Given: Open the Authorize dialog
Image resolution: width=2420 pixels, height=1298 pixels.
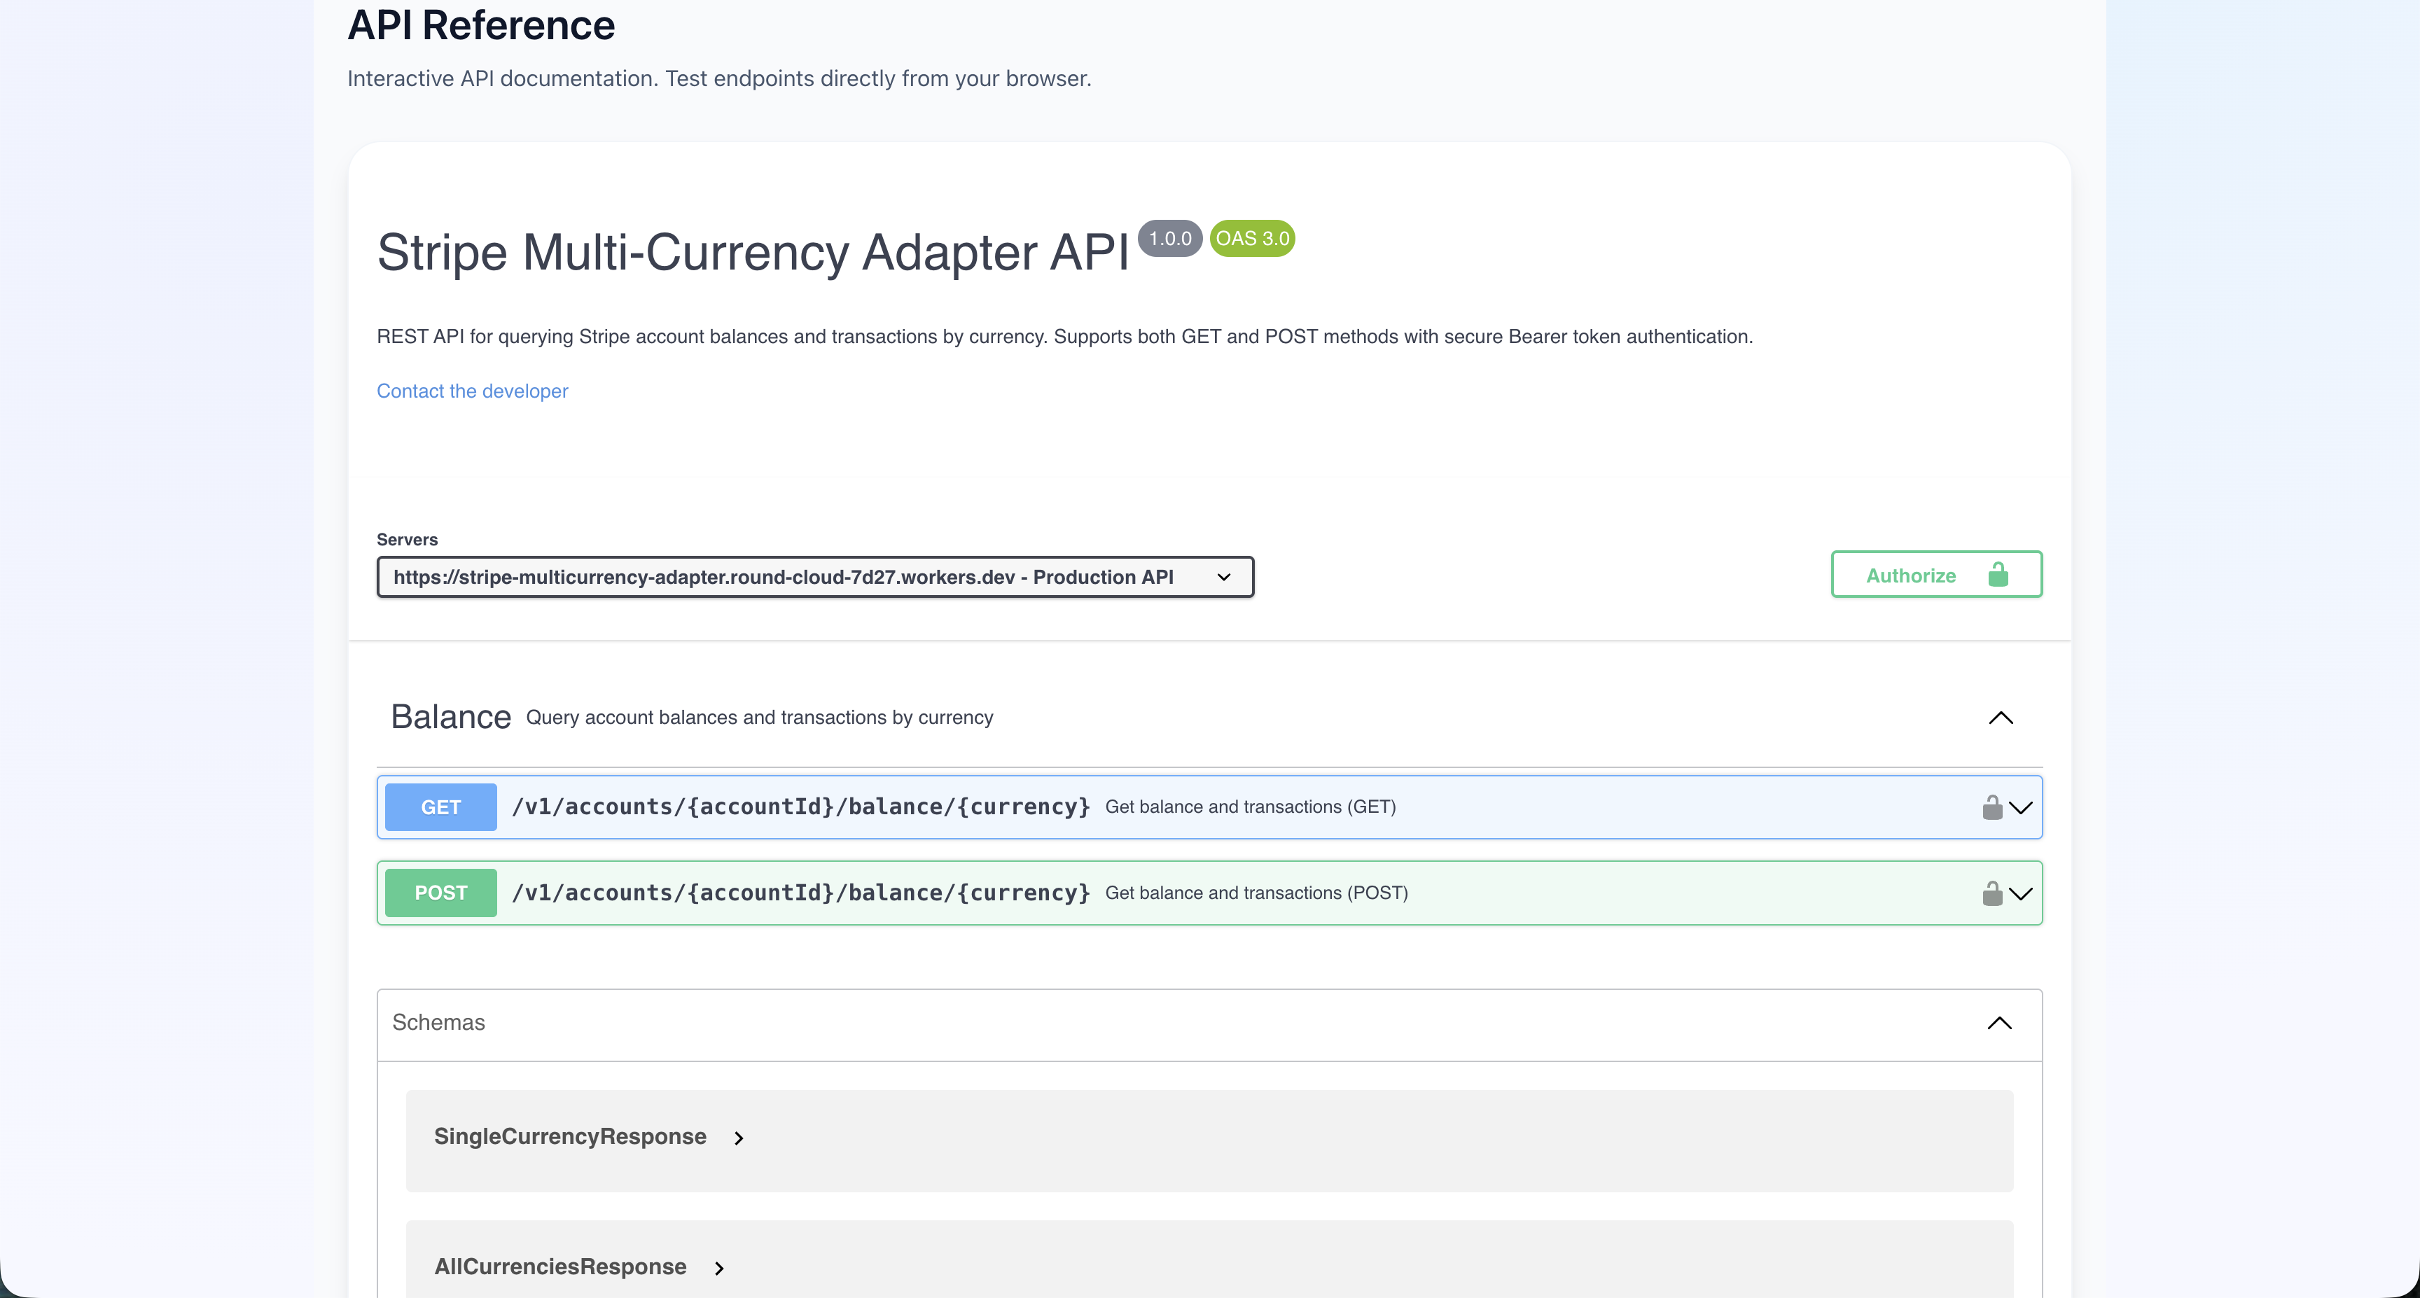Looking at the screenshot, I should point(1911,574).
